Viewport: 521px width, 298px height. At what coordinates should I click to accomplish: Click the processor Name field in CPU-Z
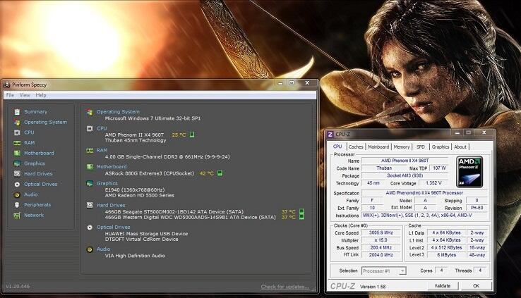(x=405, y=161)
